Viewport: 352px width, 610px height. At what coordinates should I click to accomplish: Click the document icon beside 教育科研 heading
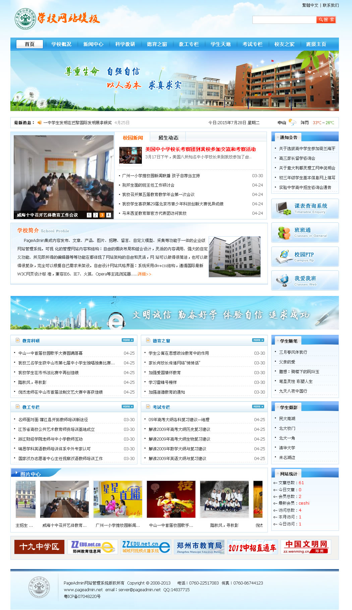18,340
